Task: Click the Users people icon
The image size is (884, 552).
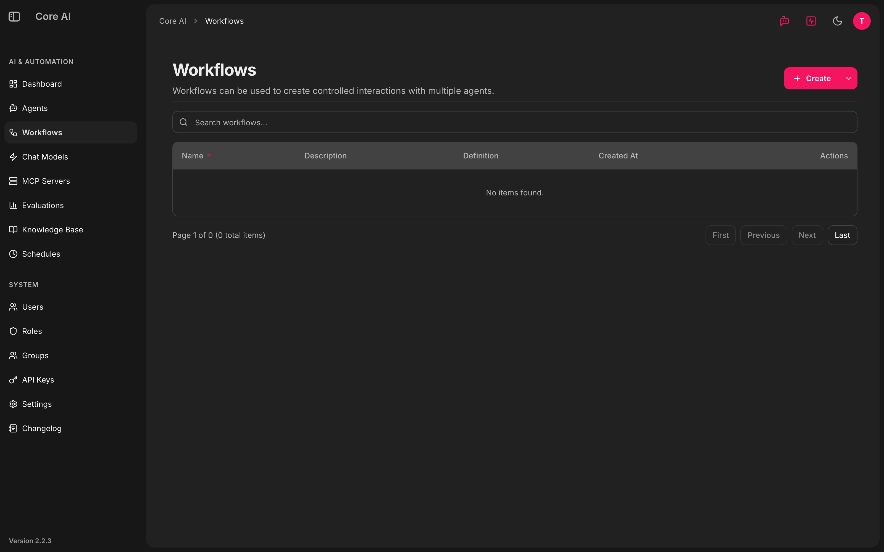Action: point(13,307)
